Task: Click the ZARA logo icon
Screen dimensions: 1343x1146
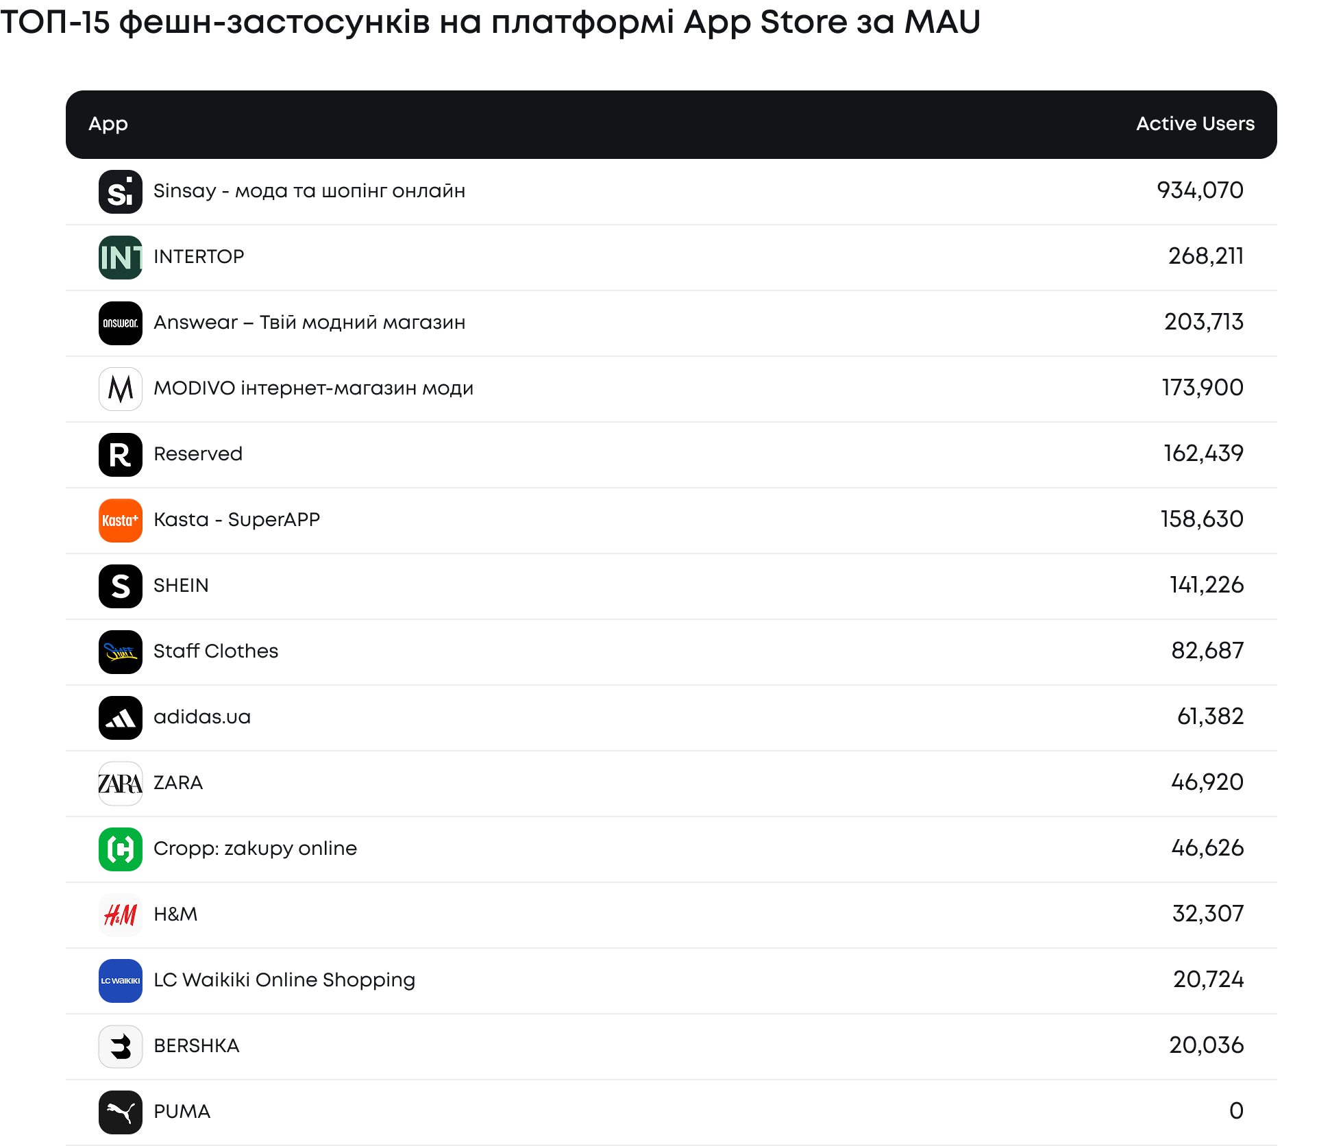Action: (x=121, y=784)
